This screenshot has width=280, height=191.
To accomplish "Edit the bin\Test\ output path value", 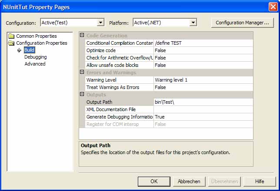I will coord(203,102).
